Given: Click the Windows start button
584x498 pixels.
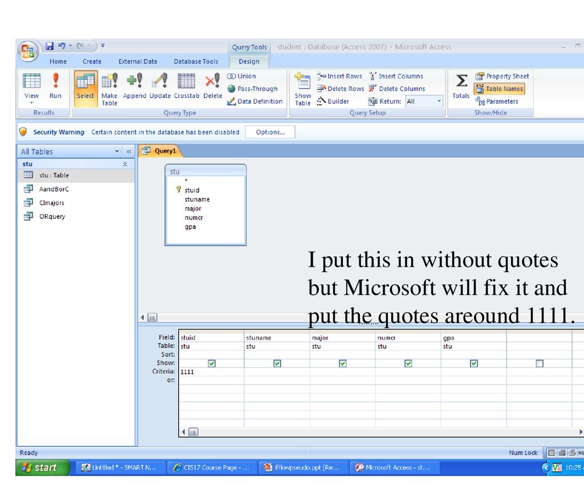Looking at the screenshot, I should [x=42, y=467].
